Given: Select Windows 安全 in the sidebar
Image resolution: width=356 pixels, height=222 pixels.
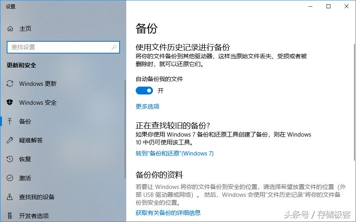Looking at the screenshot, I should (38, 102).
